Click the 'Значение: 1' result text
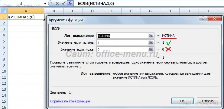224x109 pixels. point(60,92)
